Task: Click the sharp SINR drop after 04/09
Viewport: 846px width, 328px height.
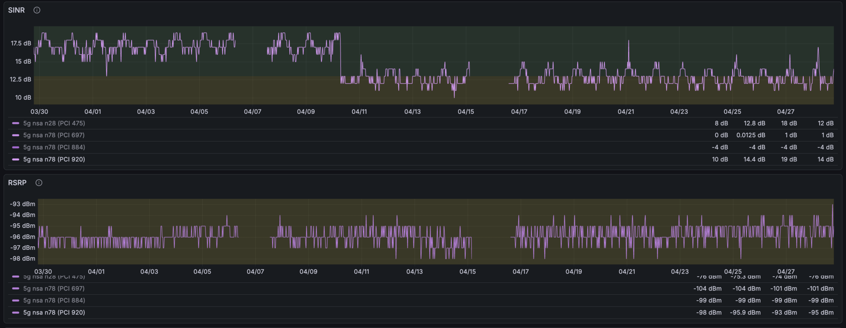Action: (x=340, y=57)
